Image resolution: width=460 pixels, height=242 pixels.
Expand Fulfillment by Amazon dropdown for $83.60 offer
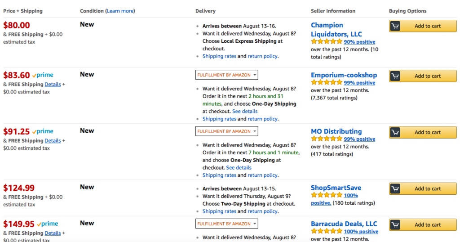coord(227,75)
